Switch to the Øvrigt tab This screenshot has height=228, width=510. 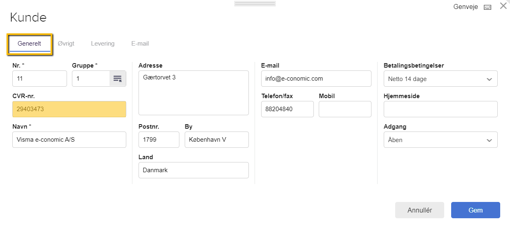(x=66, y=44)
